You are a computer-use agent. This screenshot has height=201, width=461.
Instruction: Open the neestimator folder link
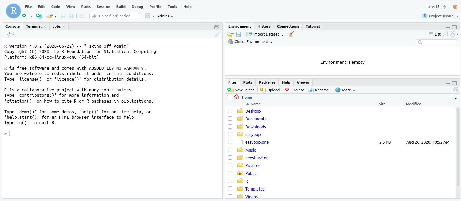(256, 158)
